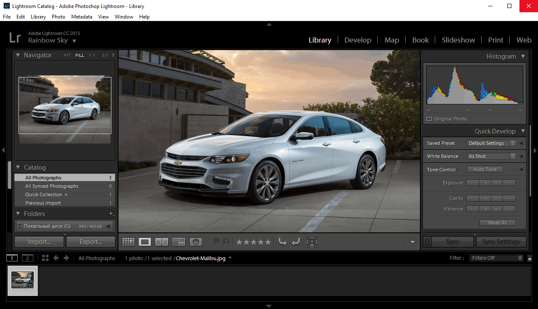Open the White Balance dropdown
Viewport: 538px width, 309px height.
(491, 156)
